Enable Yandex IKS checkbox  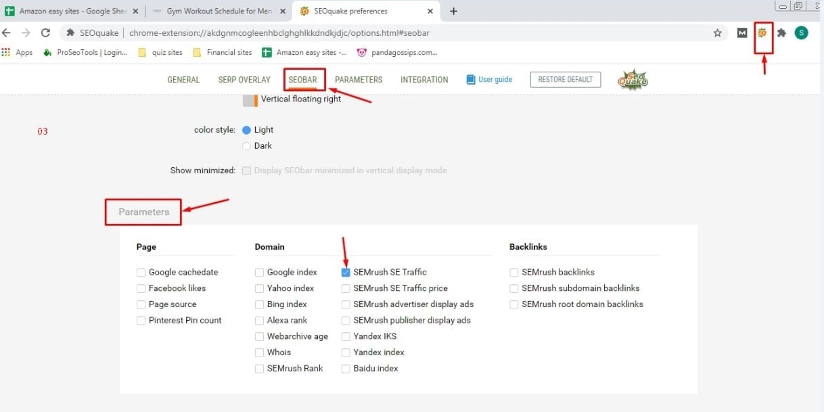pyautogui.click(x=346, y=336)
